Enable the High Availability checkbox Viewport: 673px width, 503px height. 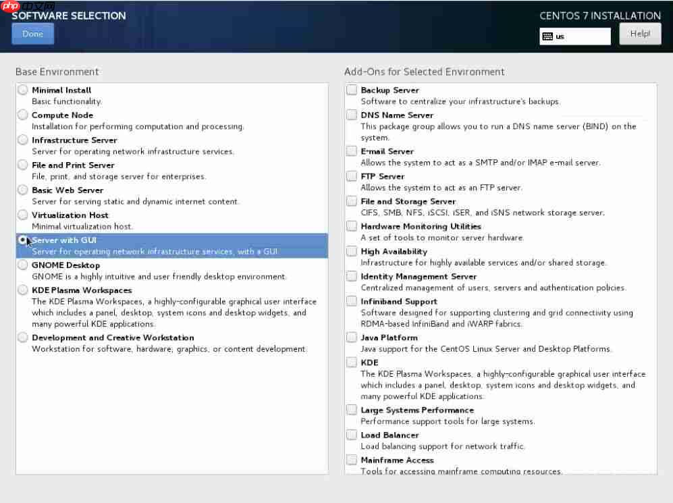pyautogui.click(x=352, y=251)
